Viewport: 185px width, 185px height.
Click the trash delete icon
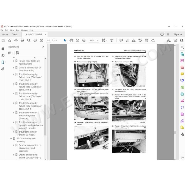[147, 40]
